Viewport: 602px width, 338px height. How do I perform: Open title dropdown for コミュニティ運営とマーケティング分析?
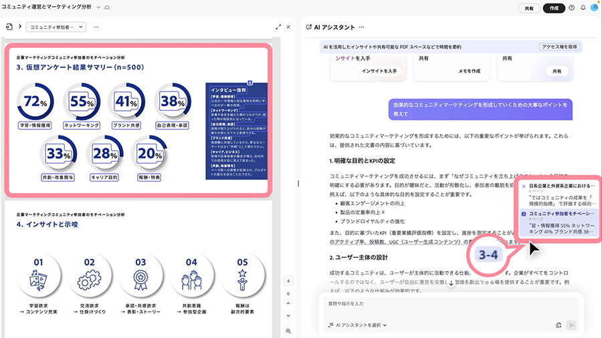98,7
